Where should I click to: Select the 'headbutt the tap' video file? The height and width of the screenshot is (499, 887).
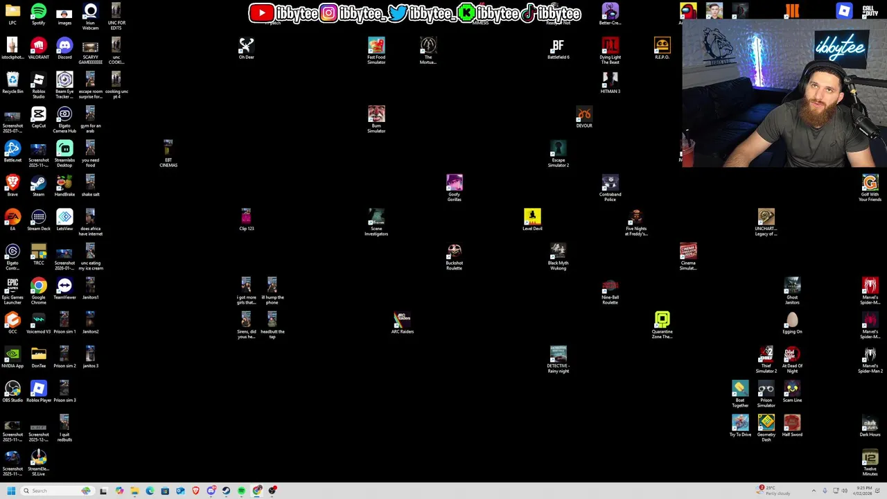point(272,326)
